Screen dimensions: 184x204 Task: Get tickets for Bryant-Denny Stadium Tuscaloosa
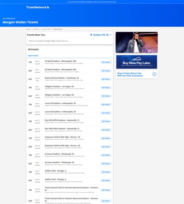106,79
